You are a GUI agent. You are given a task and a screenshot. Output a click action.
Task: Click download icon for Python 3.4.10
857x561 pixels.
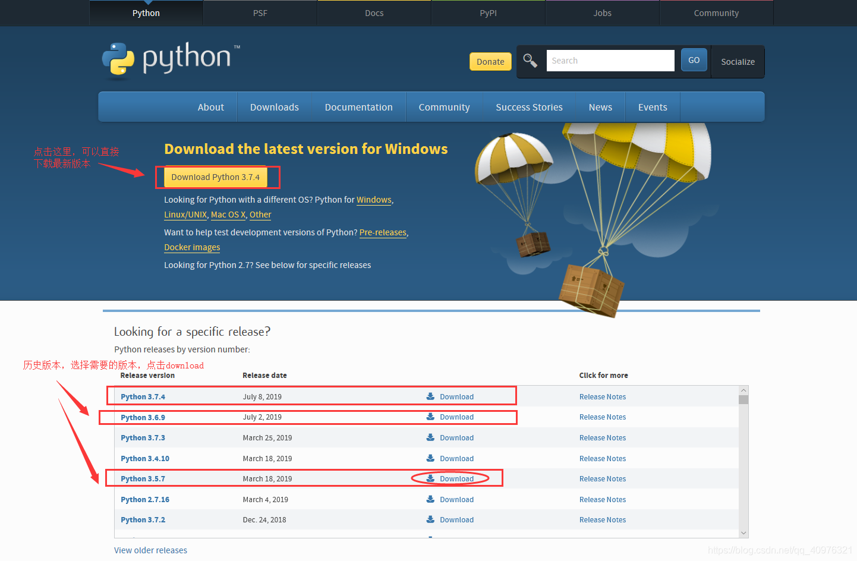431,458
